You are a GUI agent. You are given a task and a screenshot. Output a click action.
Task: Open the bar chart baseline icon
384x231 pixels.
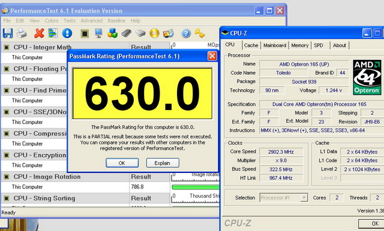tap(53, 33)
